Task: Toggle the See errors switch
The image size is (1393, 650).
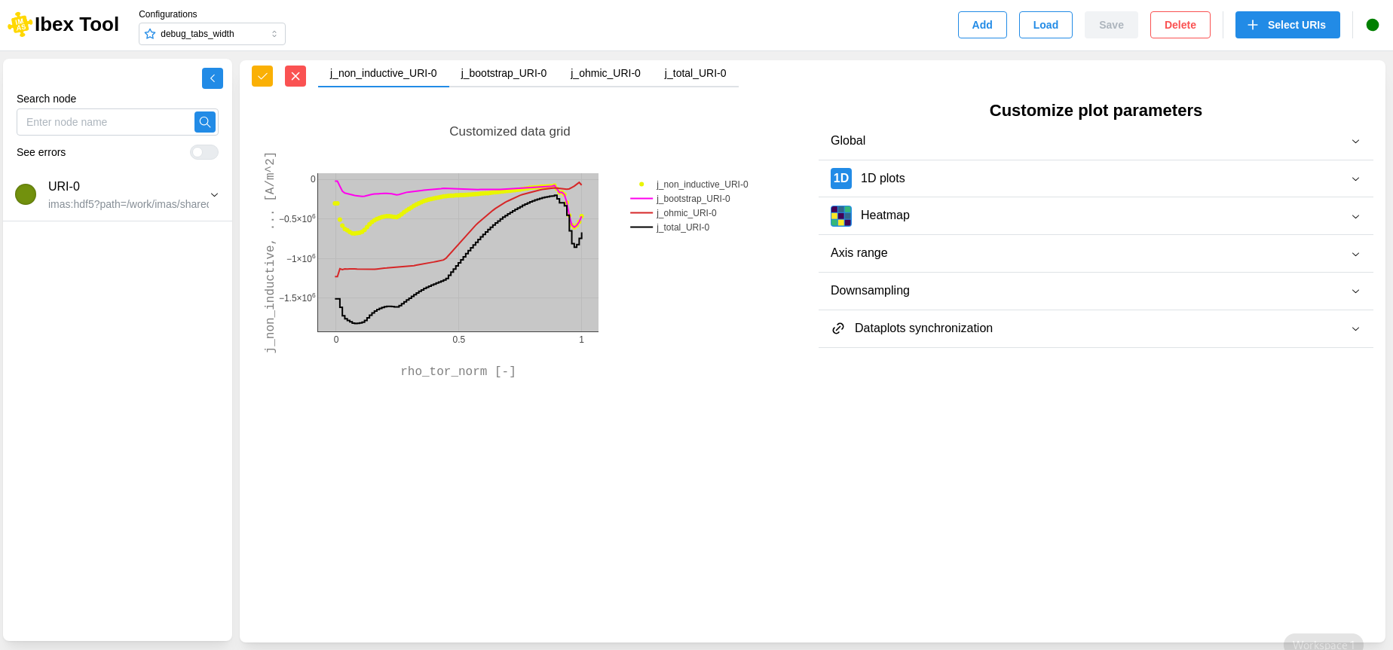Action: tap(204, 152)
